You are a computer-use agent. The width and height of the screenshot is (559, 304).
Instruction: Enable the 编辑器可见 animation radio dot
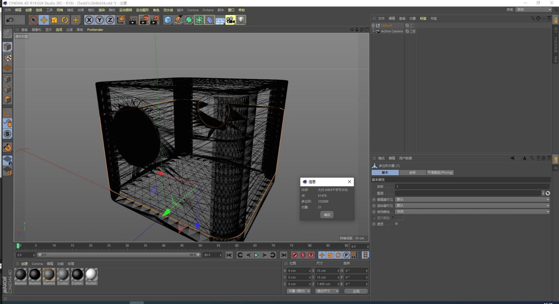(x=374, y=199)
